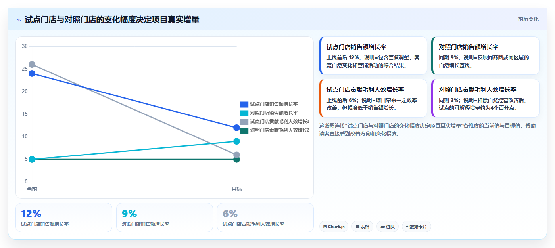Open the card with 同期 9% description
Image resolution: width=555 pixels, height=248 pixels.
[486, 56]
